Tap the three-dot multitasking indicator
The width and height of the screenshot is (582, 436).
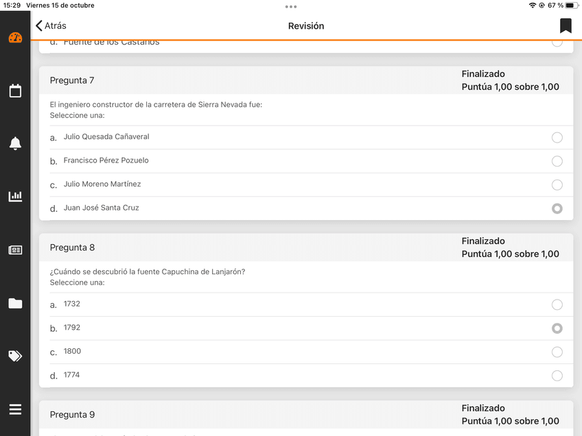coord(291,6)
